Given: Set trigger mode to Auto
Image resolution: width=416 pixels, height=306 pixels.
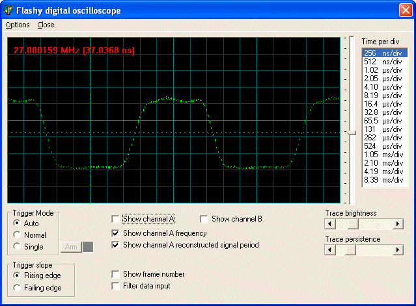Looking at the screenshot, I should point(17,223).
